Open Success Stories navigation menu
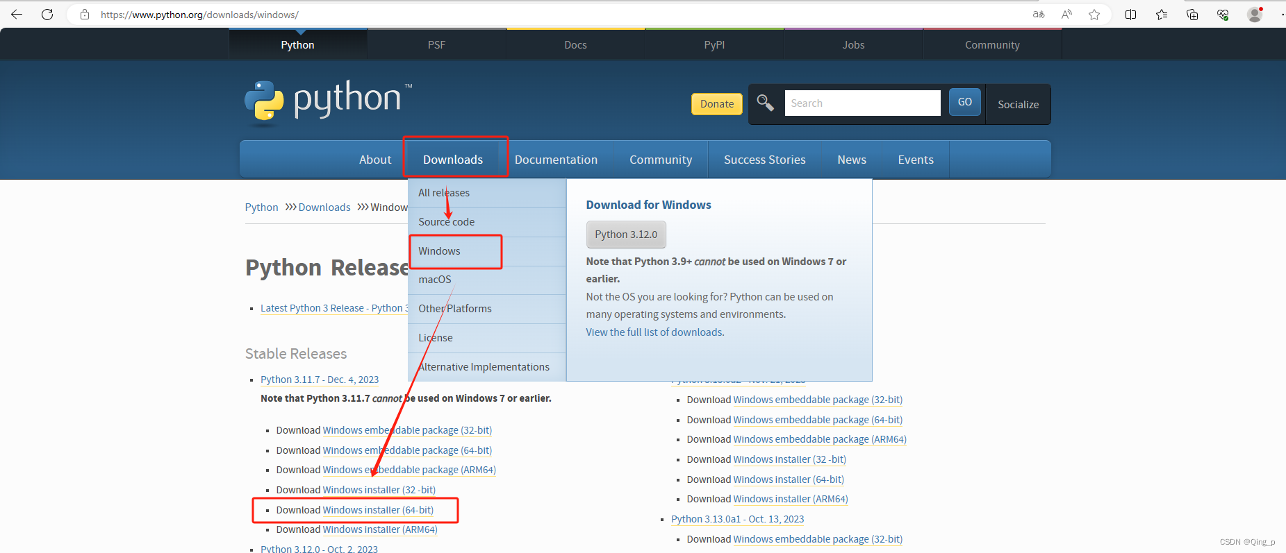The image size is (1286, 553). [765, 160]
